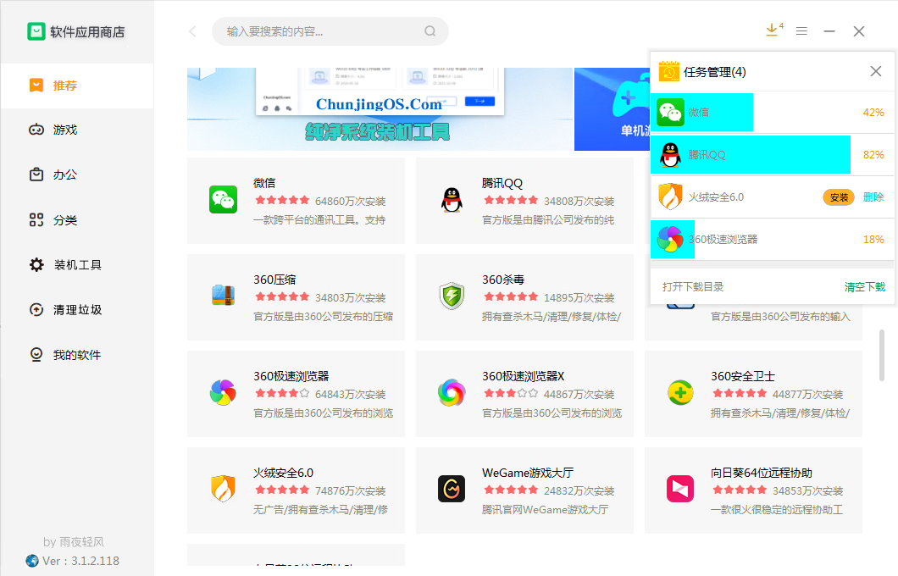Click 向日葵64位远程协助 title text
898x576 pixels.
pos(761,473)
